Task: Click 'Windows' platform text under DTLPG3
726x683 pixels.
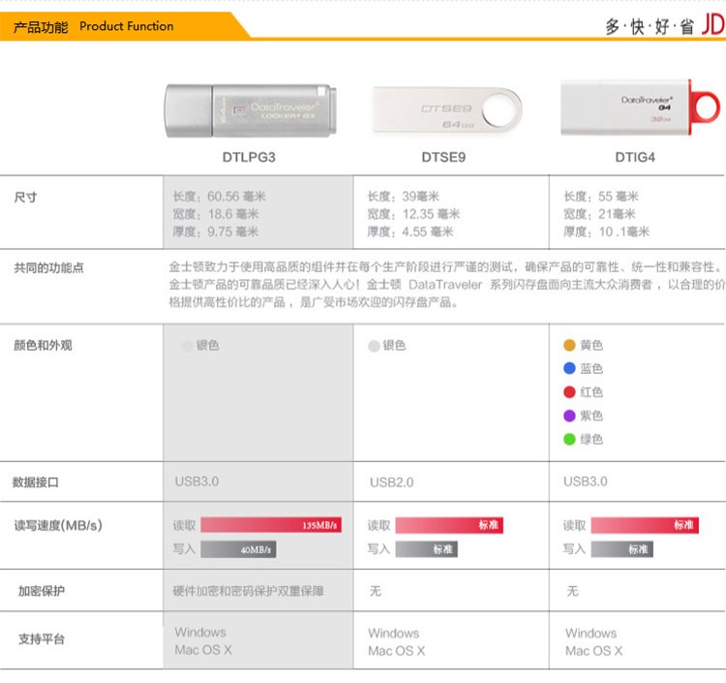Action: point(200,633)
